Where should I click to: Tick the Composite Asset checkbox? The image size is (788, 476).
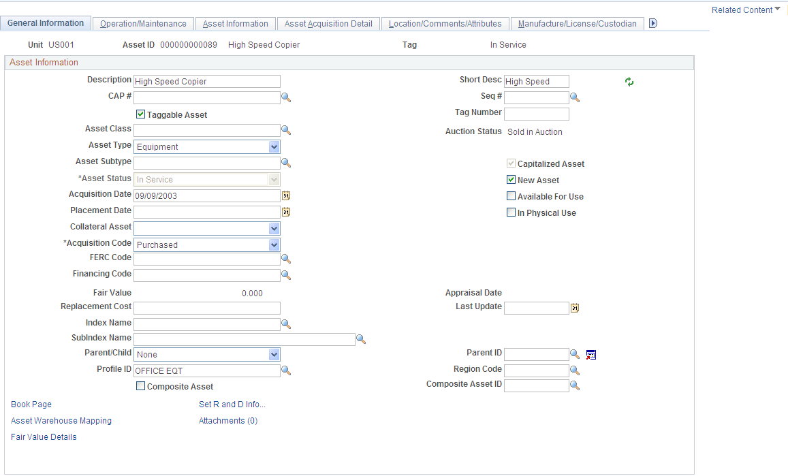[141, 386]
